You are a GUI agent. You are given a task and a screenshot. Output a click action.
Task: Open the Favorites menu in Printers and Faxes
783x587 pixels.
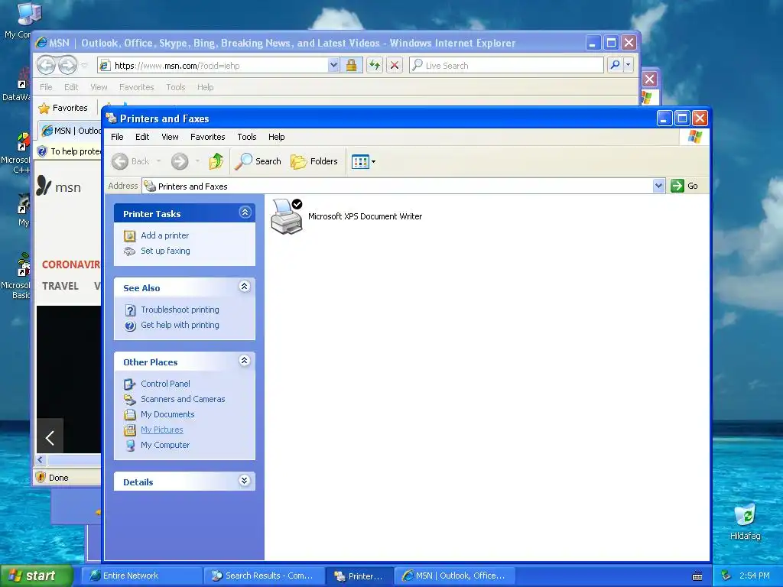pyautogui.click(x=208, y=137)
